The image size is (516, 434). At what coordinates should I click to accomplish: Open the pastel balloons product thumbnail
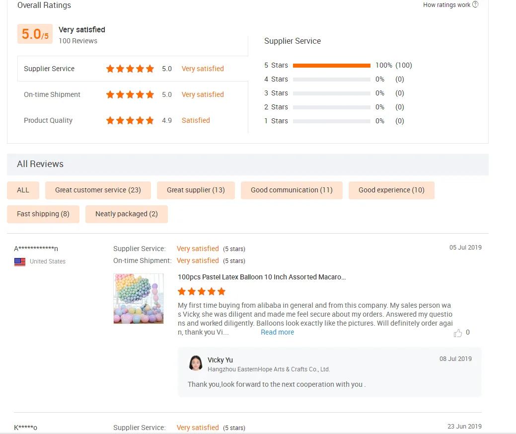tap(139, 298)
